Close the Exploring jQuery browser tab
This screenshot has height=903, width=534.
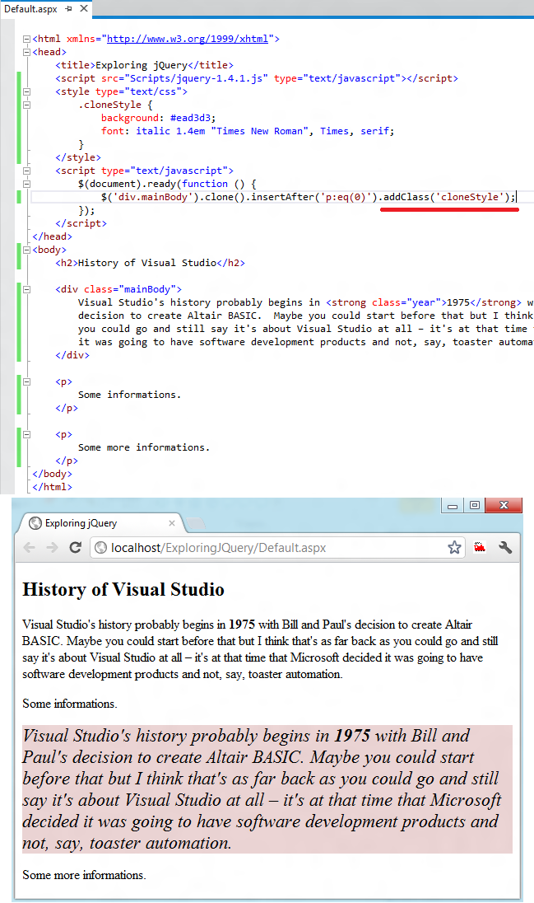[x=171, y=523]
